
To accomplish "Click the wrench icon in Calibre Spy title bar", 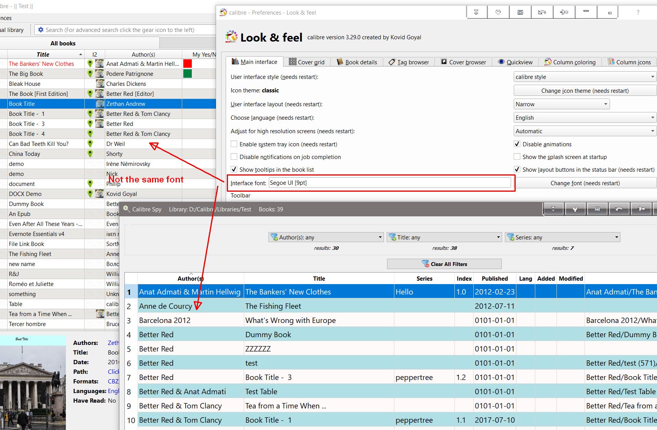I will coord(575,209).
